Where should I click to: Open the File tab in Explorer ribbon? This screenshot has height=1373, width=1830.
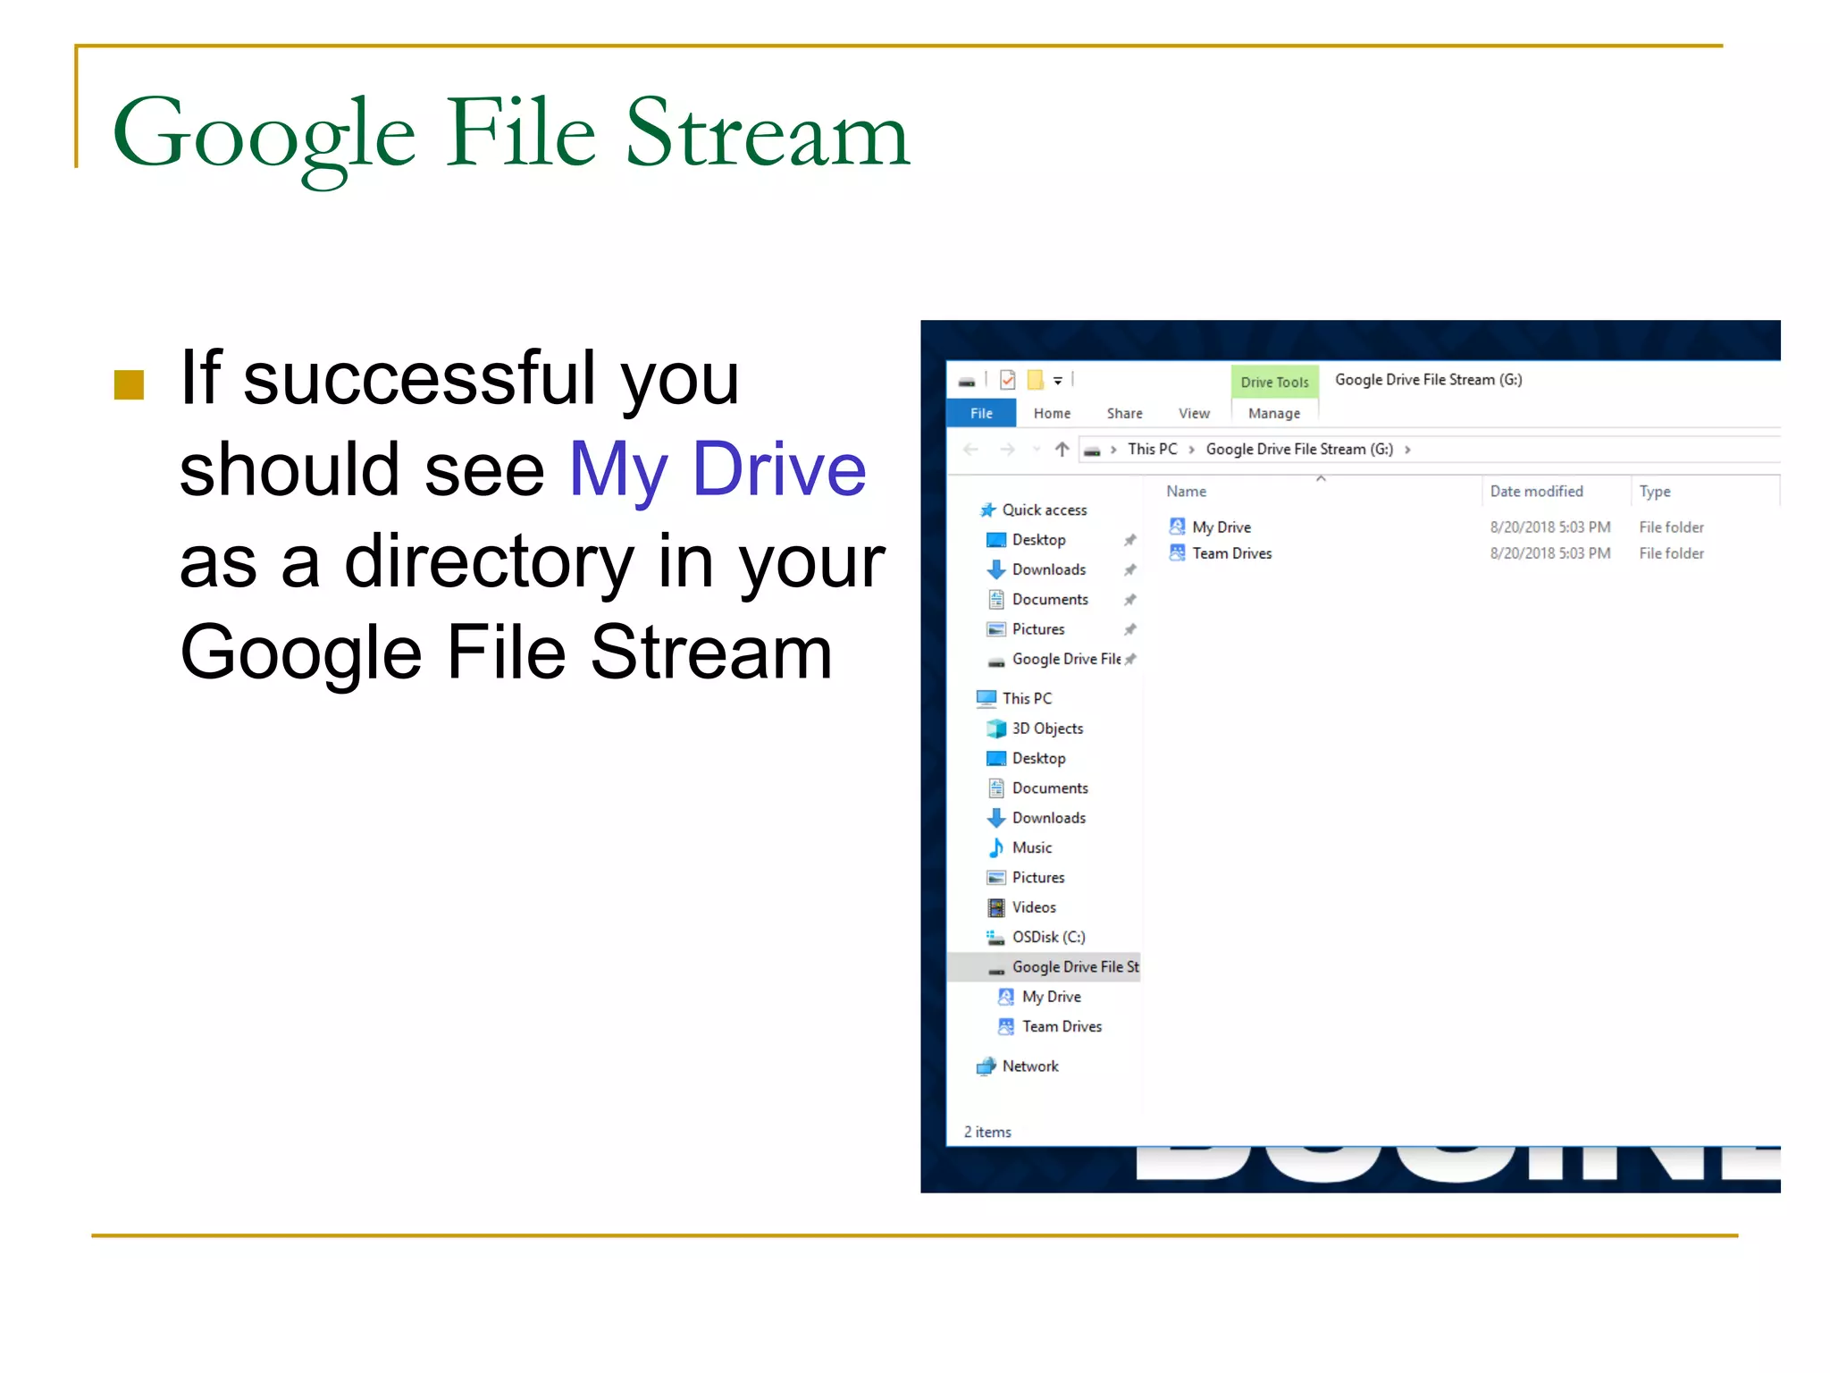pos(981,413)
